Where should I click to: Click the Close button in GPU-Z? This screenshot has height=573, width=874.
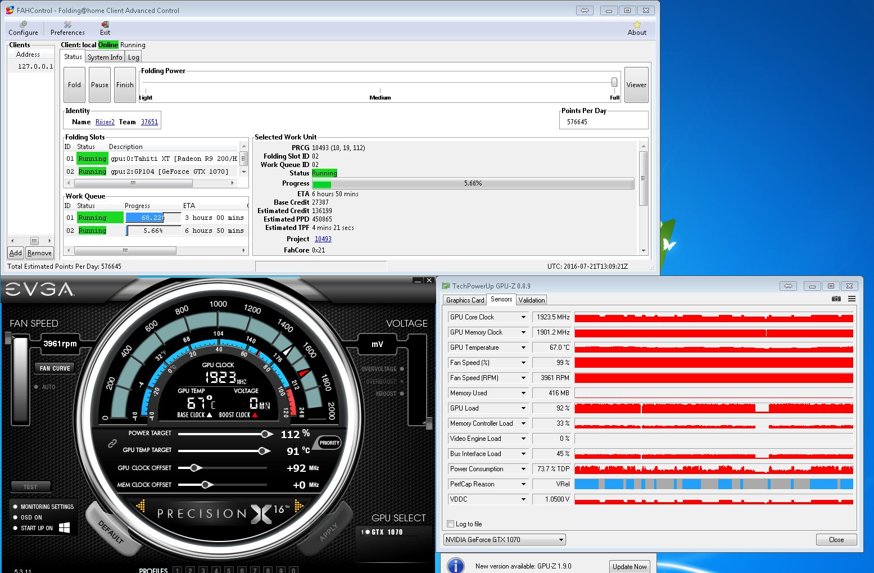pyautogui.click(x=836, y=540)
